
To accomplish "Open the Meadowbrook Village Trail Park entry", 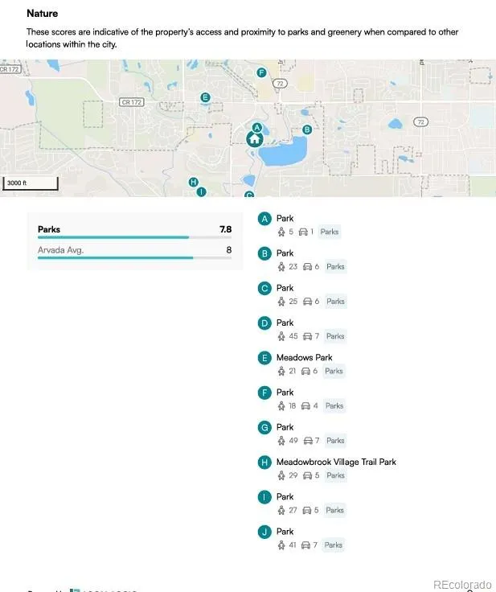I will click(x=336, y=462).
